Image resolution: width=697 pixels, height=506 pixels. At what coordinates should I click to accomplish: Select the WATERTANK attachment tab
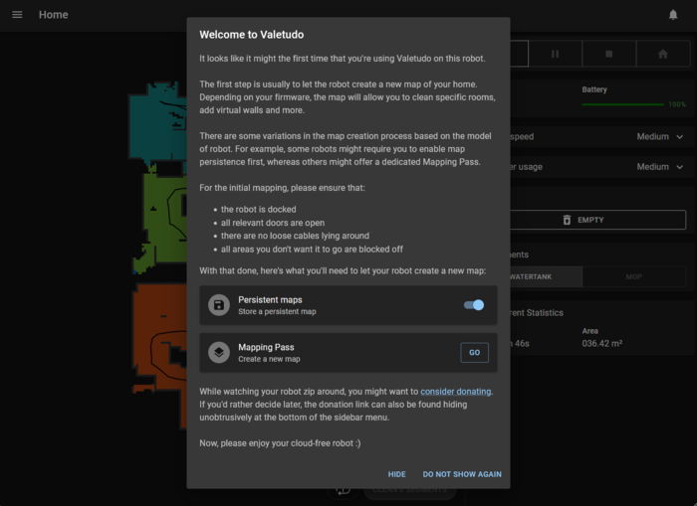pos(547,276)
